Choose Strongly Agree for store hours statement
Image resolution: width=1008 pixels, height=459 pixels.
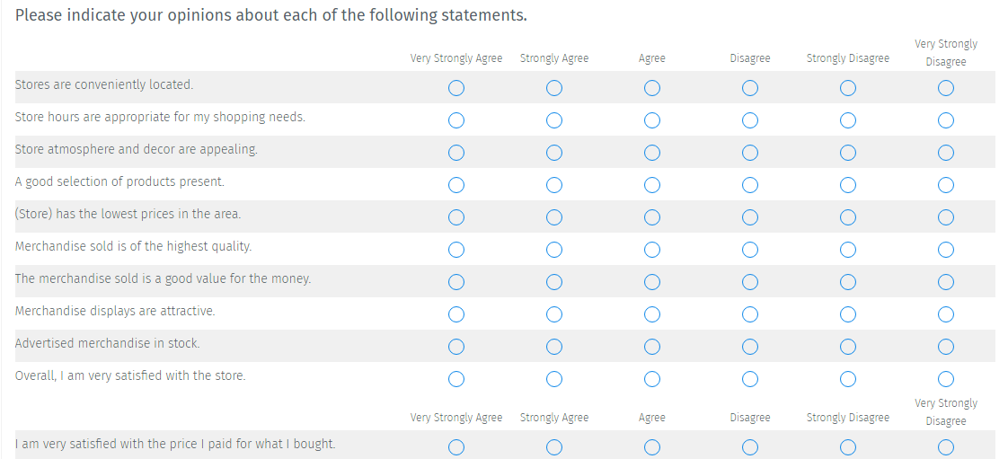[554, 120]
